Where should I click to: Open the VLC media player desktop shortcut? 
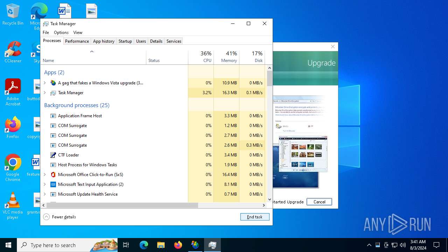coord(13,205)
